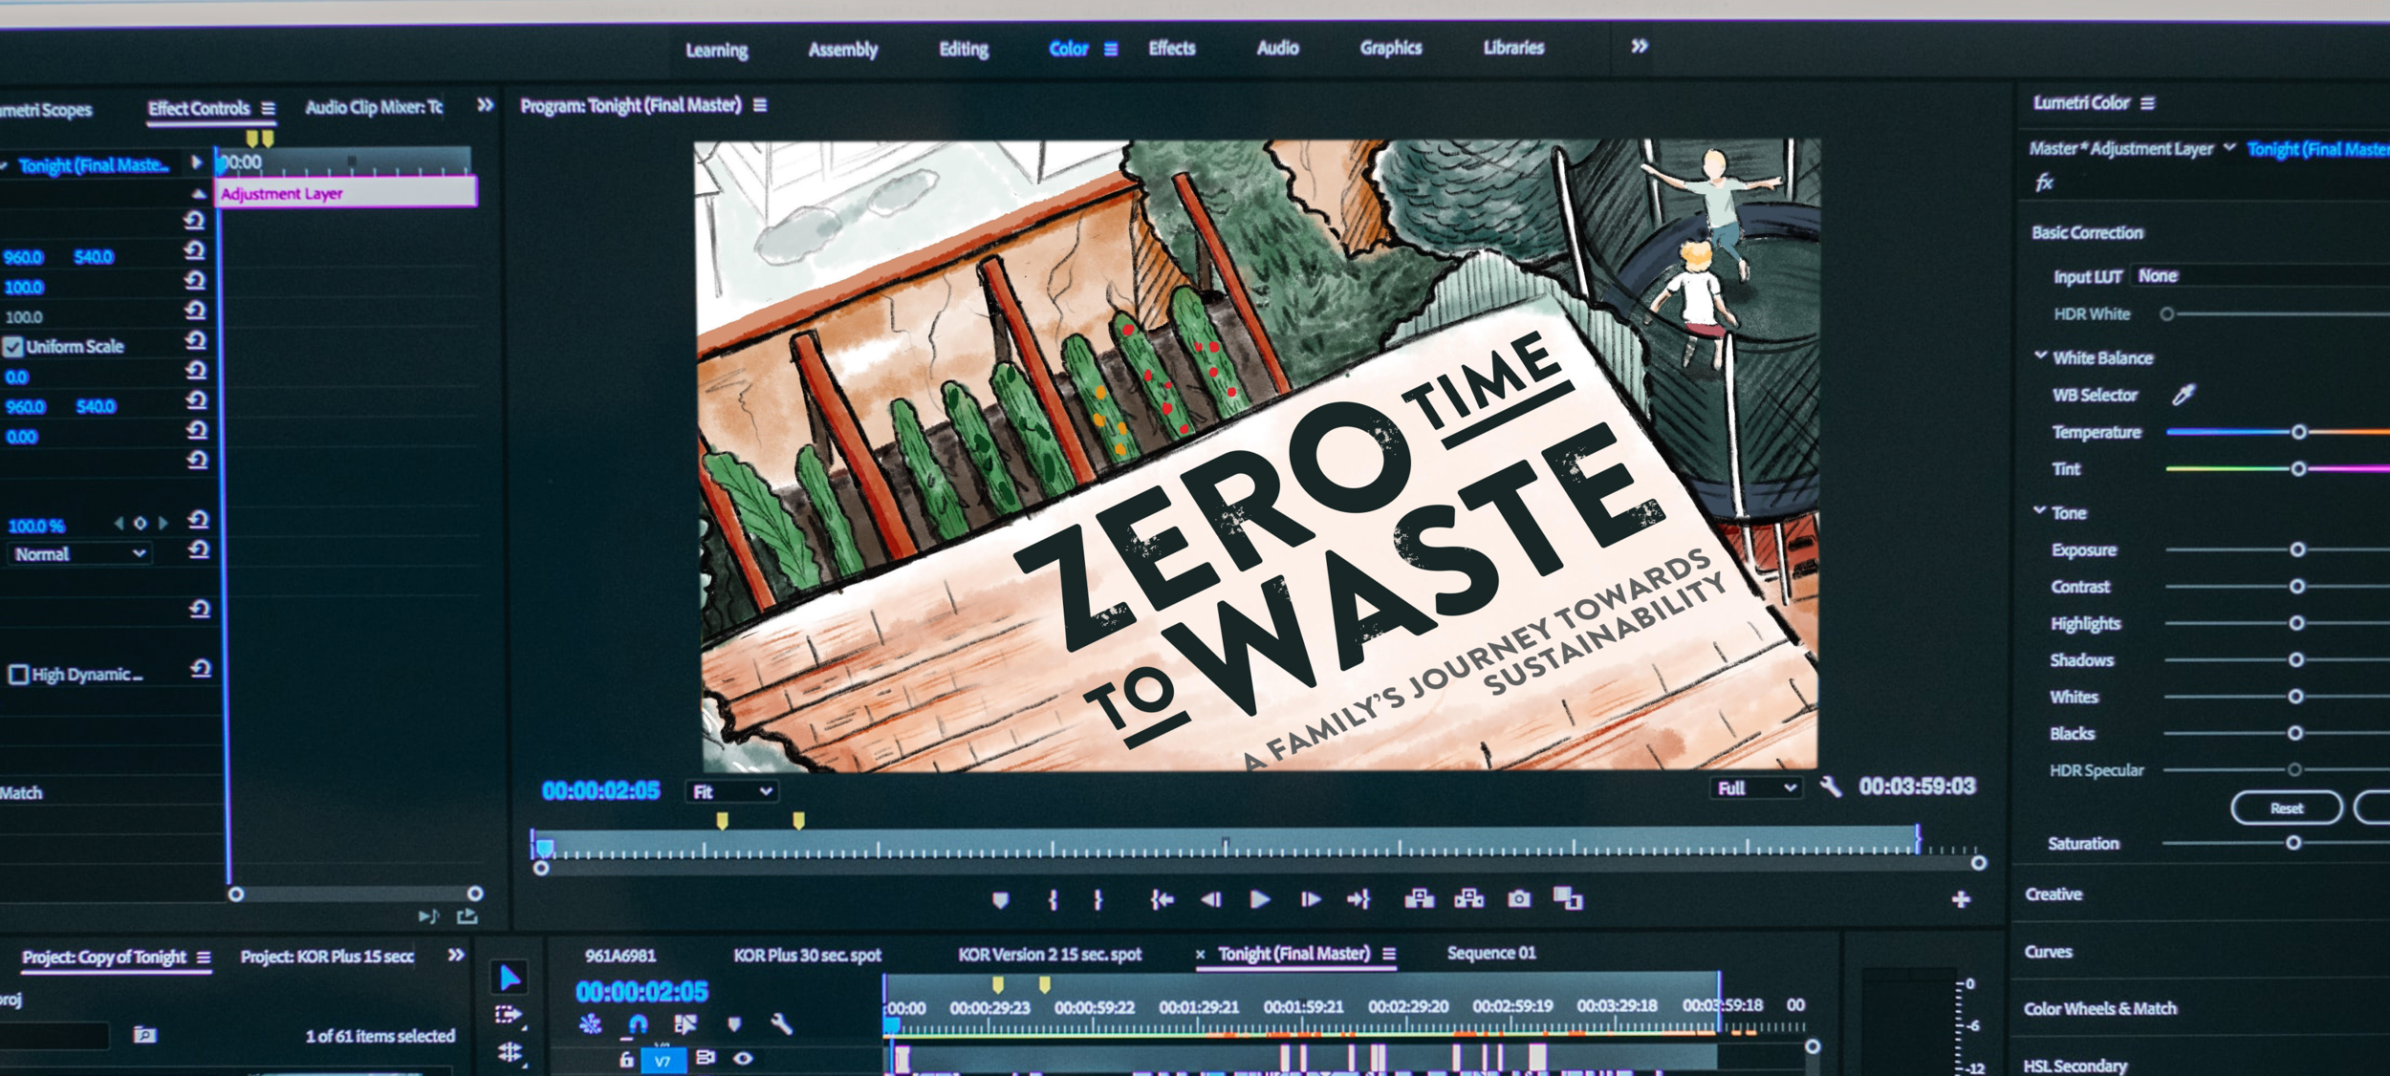Screen dimensions: 2390x1076
Task: Toggle the Uniform Scale checkbox
Action: pos(13,346)
